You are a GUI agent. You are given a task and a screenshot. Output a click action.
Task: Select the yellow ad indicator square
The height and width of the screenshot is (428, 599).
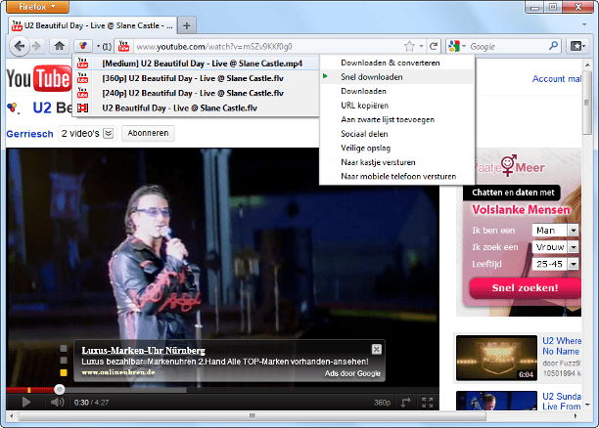tap(64, 372)
